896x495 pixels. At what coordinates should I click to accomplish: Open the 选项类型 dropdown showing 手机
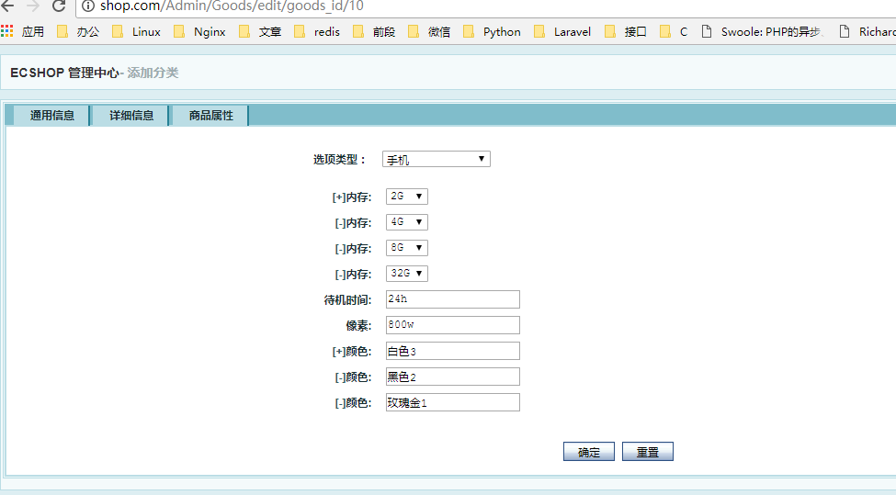pos(436,160)
